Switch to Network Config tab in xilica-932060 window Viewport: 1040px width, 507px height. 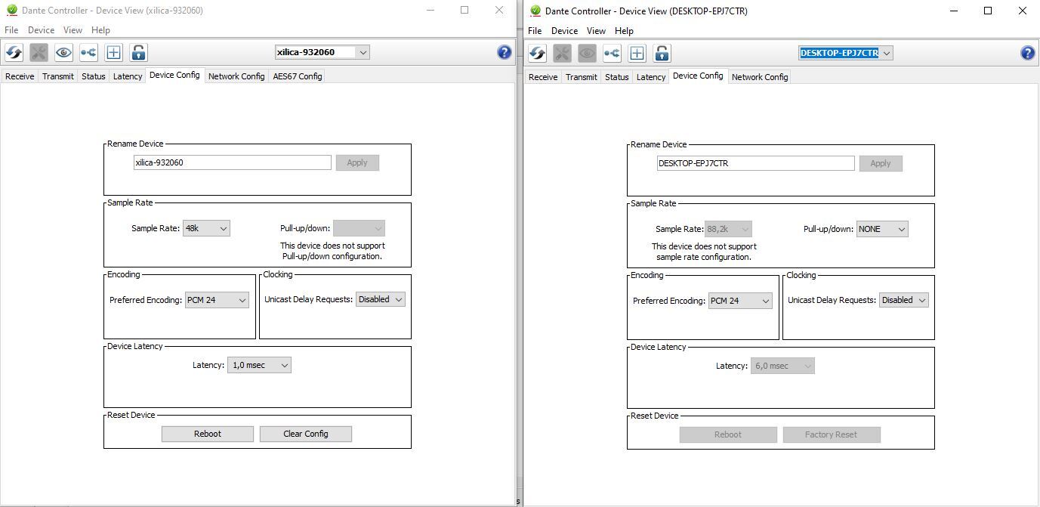click(x=236, y=76)
